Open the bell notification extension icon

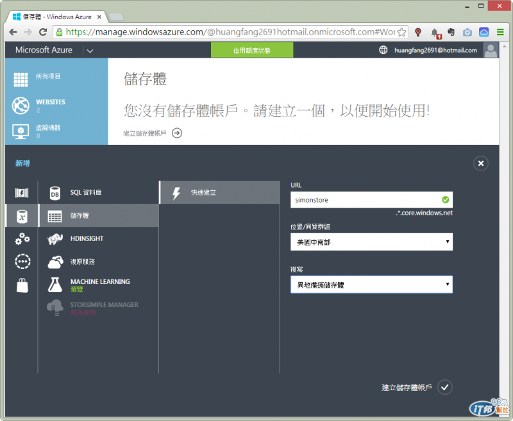pyautogui.click(x=435, y=33)
